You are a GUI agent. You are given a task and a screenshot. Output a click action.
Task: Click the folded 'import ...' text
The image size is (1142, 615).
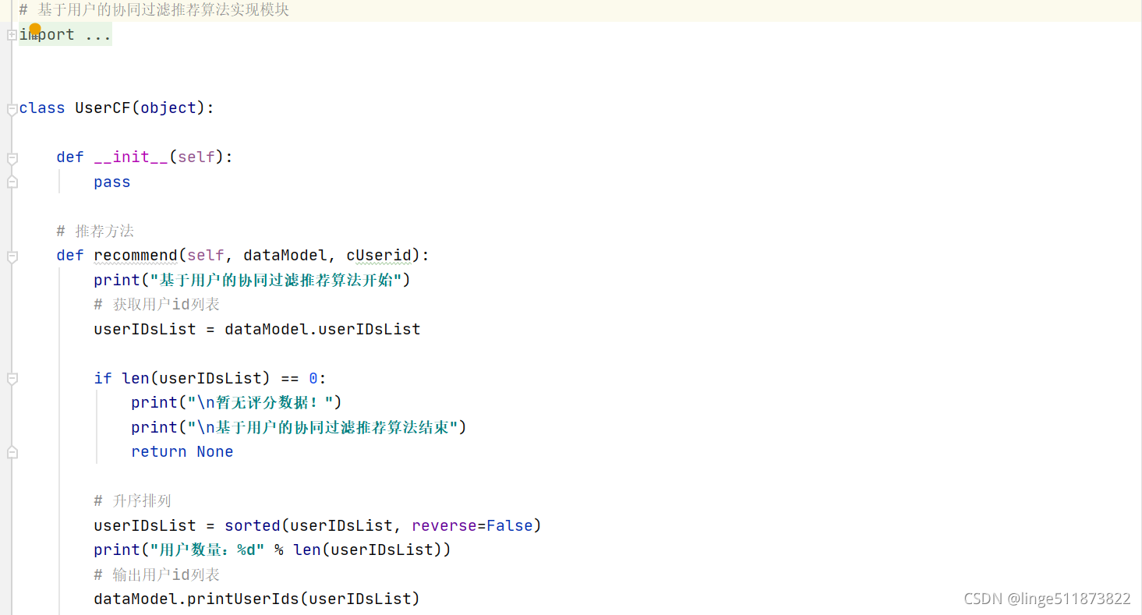[65, 35]
